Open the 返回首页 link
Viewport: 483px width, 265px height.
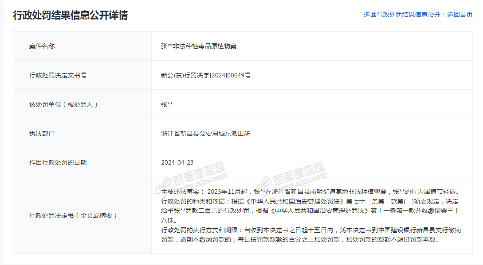[460, 15]
